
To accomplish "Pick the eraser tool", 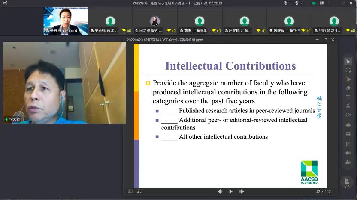I will [x=348, y=88].
